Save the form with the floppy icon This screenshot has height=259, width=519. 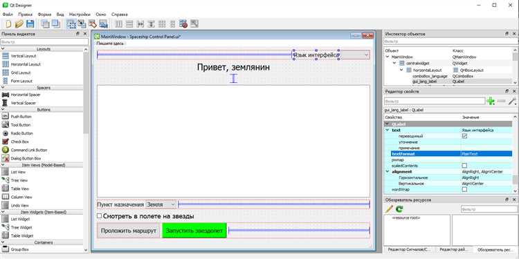30,23
